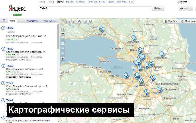Image resolution: width=196 pixels, height=123 pixels.
Task: Click the zoom in plus button
Action: coord(63,58)
